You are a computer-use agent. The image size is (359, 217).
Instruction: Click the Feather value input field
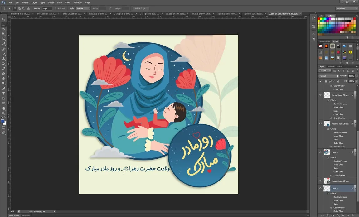pos(47,8)
